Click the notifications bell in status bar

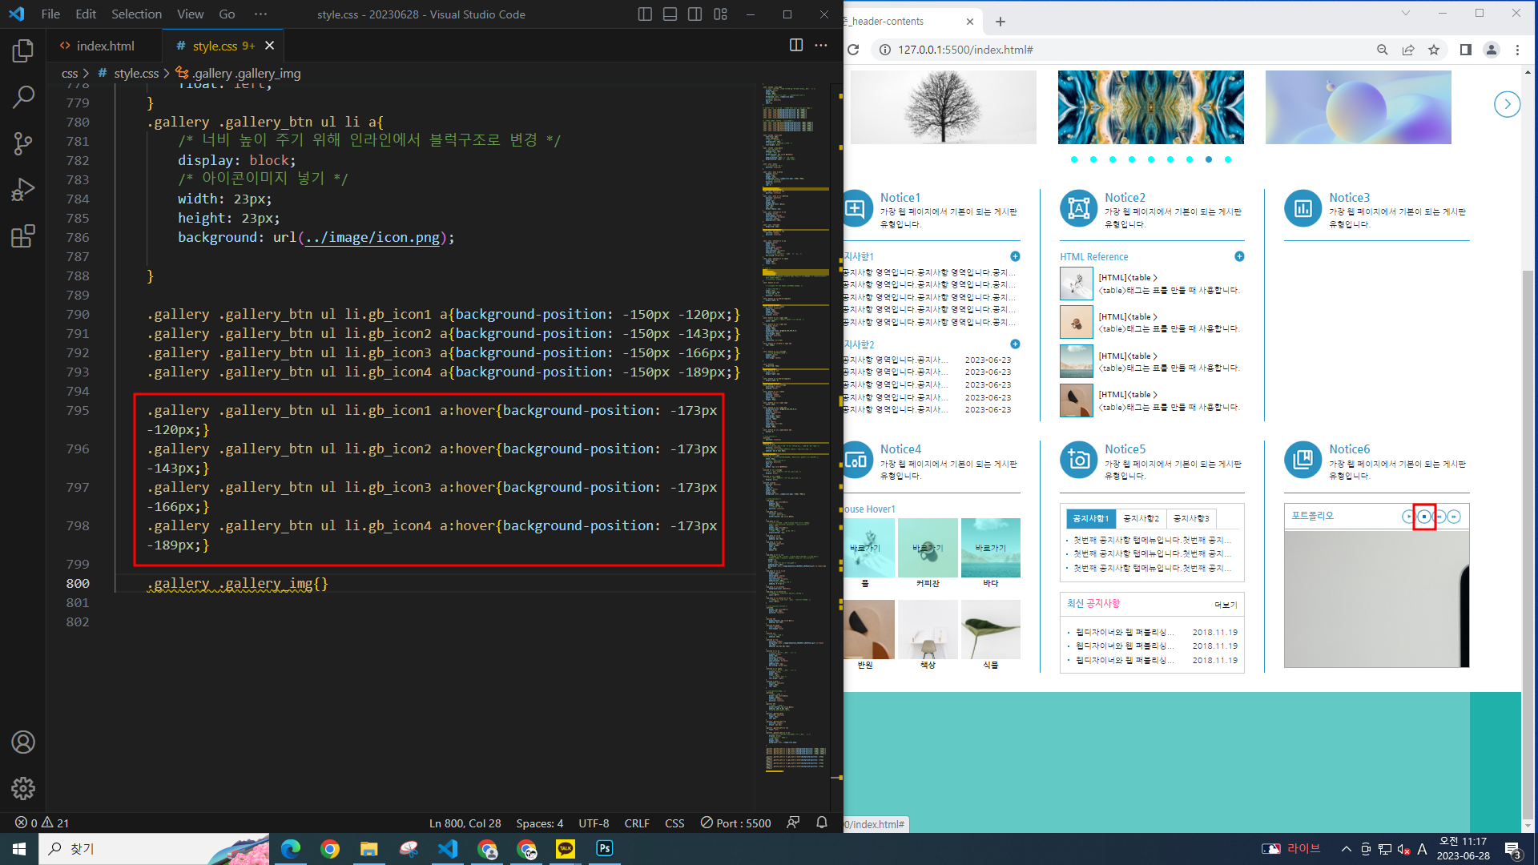(821, 823)
